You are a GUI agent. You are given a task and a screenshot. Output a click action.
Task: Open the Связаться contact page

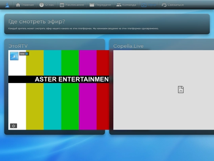173,5
